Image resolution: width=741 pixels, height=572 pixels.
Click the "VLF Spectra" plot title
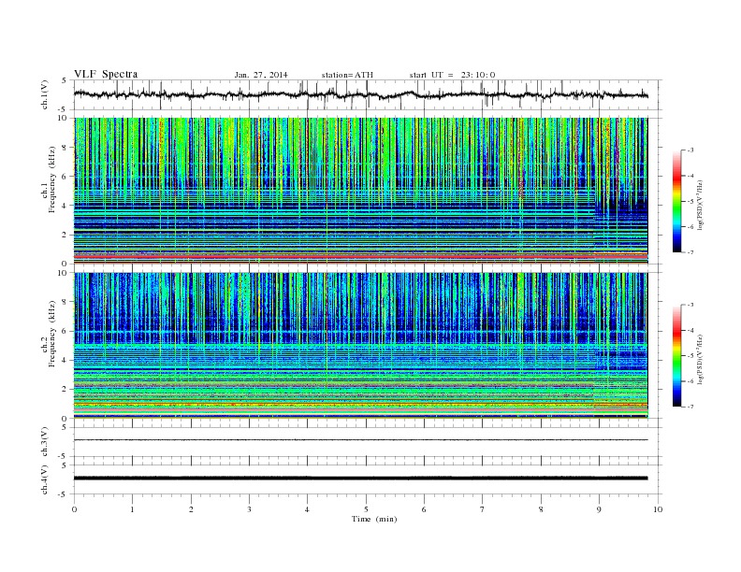click(x=106, y=74)
